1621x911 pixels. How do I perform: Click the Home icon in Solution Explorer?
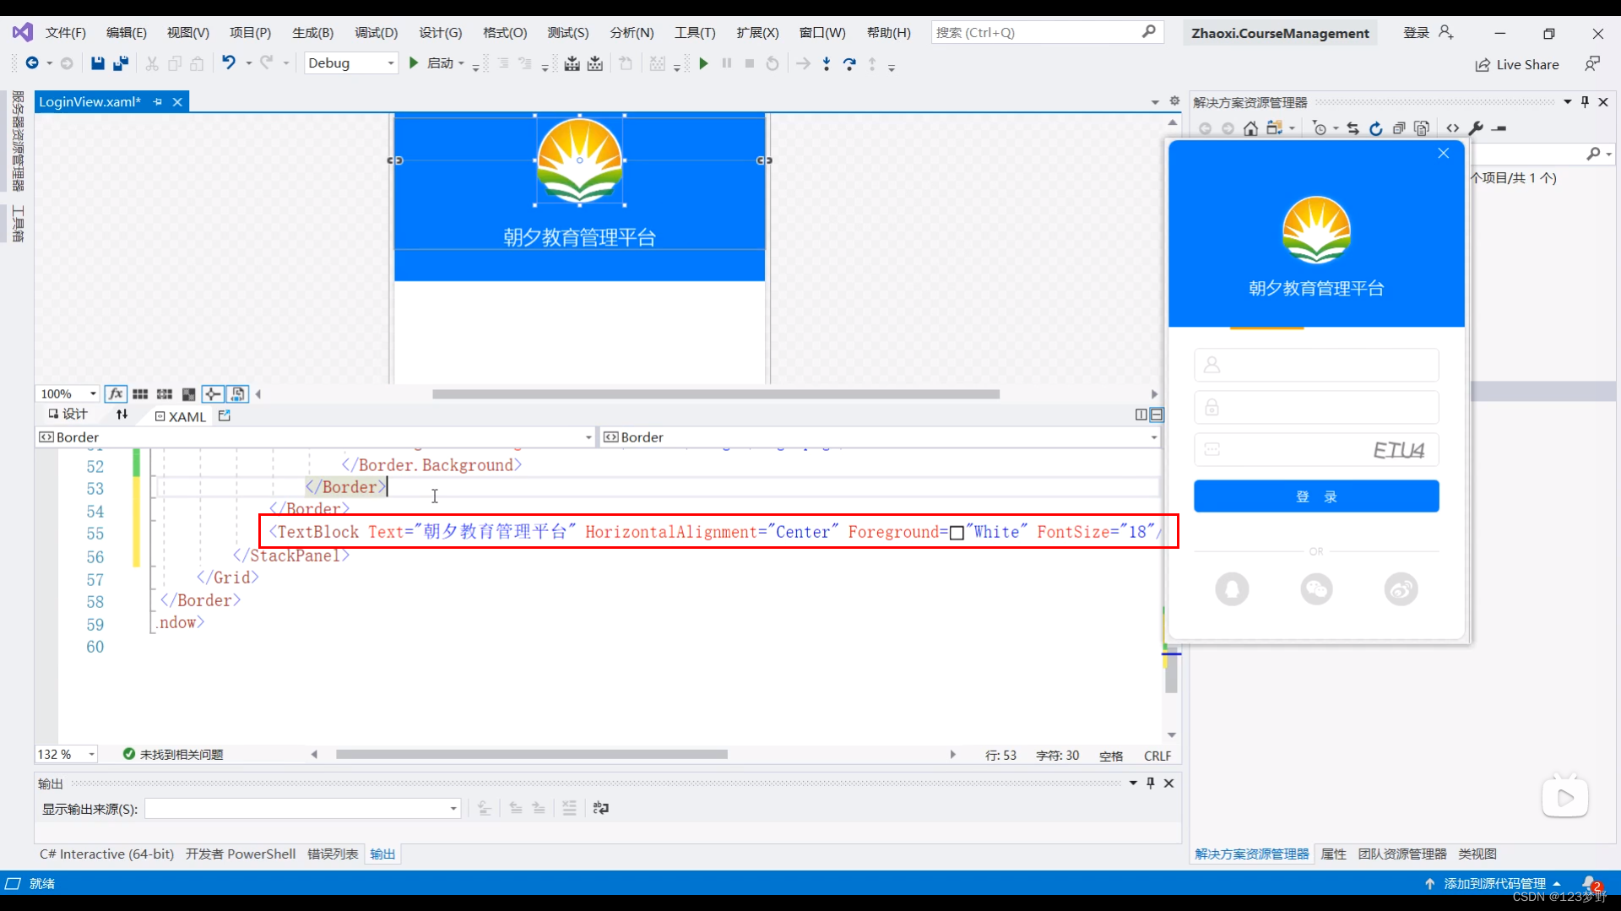tap(1250, 128)
